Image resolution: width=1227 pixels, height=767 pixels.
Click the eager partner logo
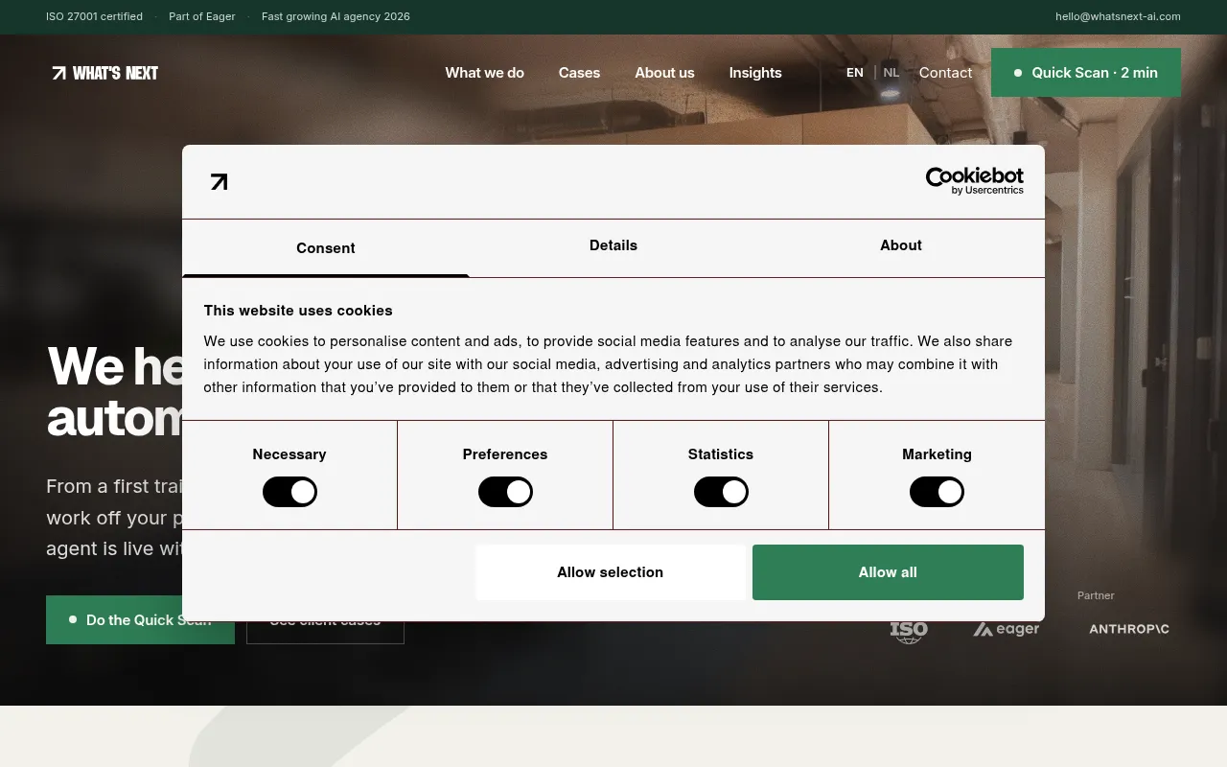[1007, 629]
